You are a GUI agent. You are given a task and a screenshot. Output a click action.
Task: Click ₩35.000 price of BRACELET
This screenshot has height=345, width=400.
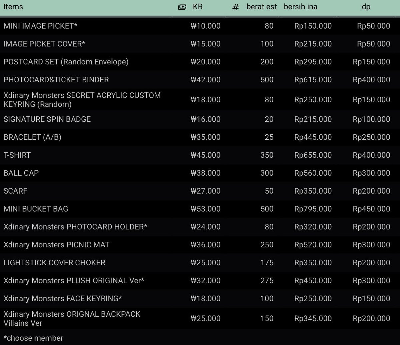click(x=205, y=137)
